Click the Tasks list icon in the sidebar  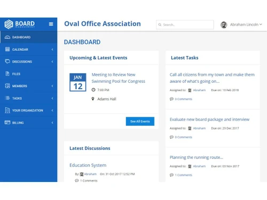pos(7,98)
